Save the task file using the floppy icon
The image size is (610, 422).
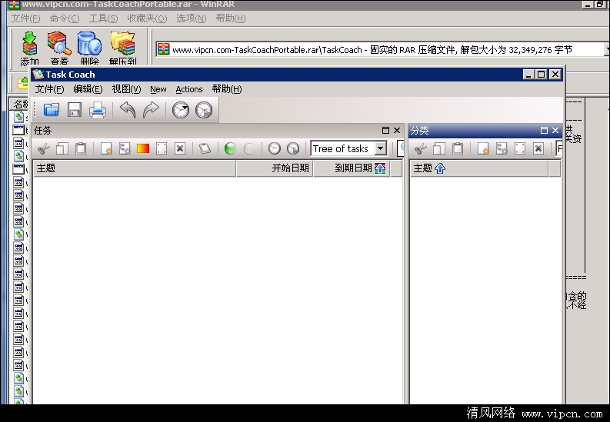tap(74, 110)
